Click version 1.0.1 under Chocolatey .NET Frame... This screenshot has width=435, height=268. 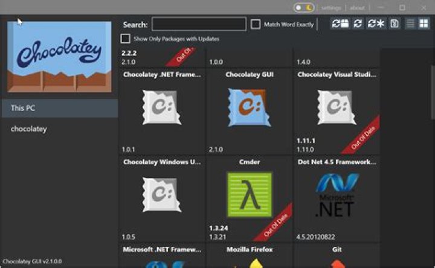point(128,149)
